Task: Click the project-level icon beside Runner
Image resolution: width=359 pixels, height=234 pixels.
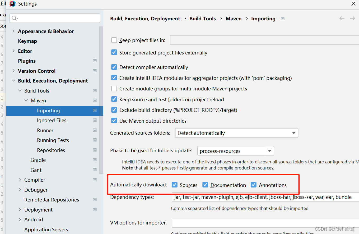Action: click(x=95, y=130)
